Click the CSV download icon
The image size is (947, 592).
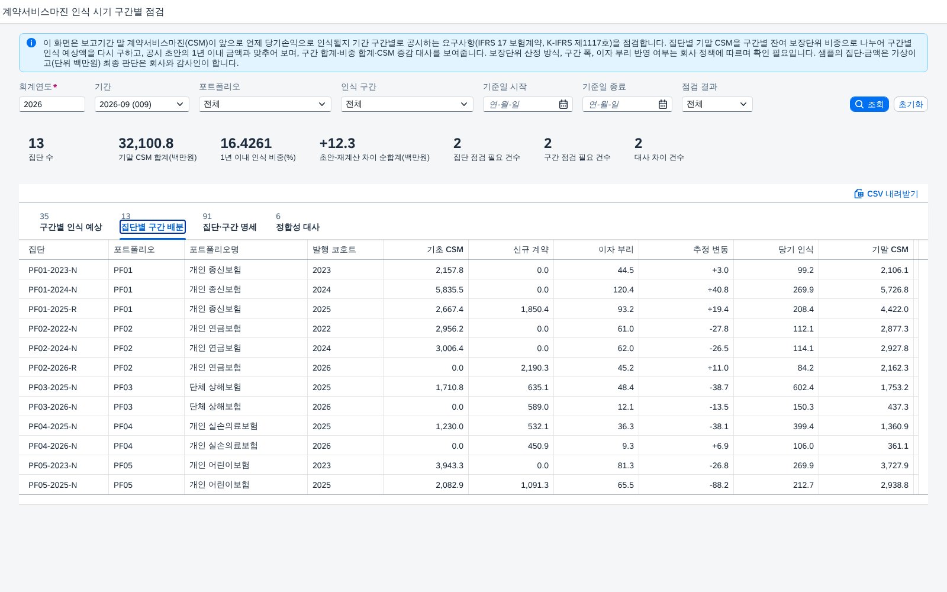pyautogui.click(x=859, y=194)
